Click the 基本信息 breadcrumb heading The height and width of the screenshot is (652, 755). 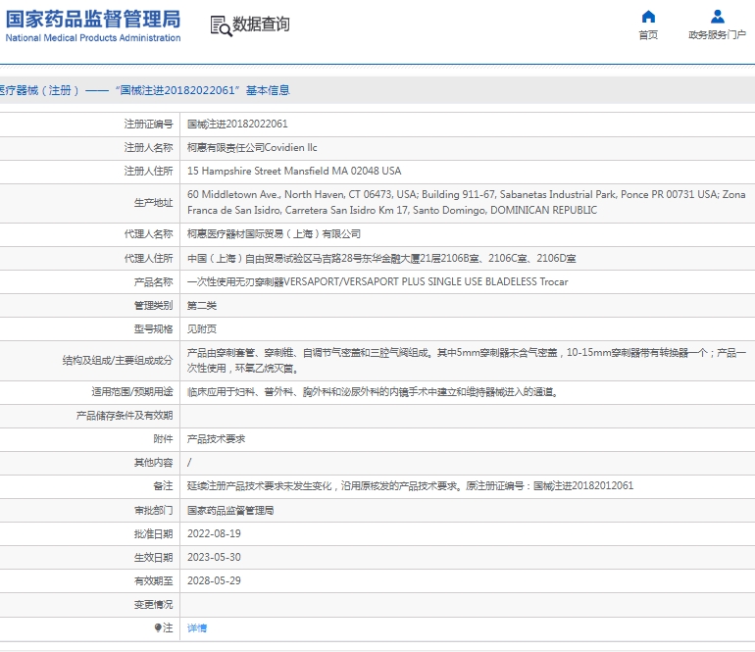pos(268,90)
